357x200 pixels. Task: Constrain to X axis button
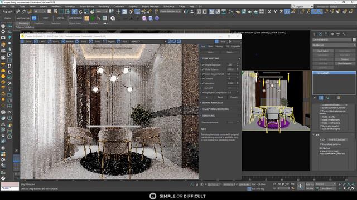click(269, 12)
